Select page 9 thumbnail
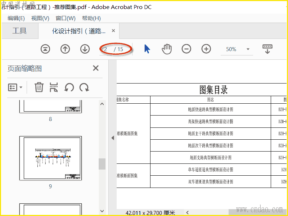The height and width of the screenshot is (216, 288). (50, 158)
